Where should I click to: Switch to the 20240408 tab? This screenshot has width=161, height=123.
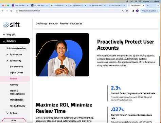click(59, 5)
